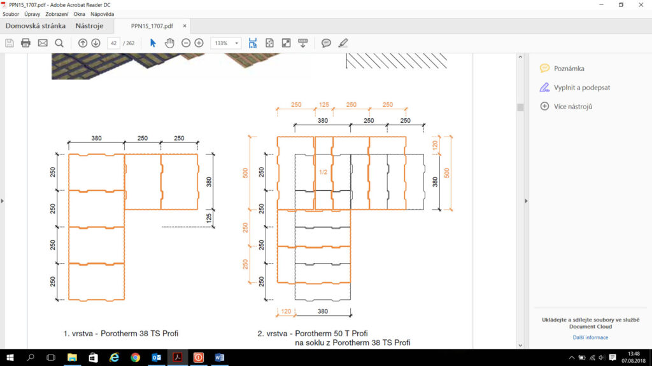Select the highlighter pen tool

click(343, 43)
